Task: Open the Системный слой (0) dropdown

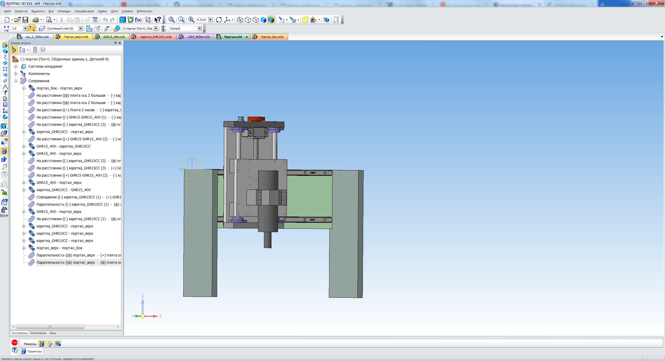Action: (x=81, y=29)
